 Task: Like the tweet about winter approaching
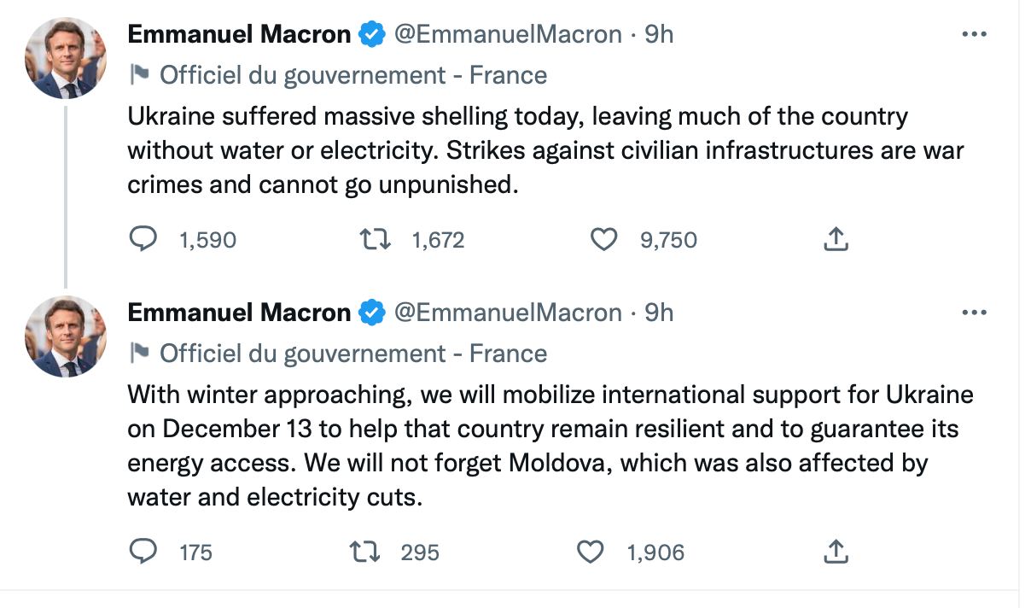click(591, 552)
